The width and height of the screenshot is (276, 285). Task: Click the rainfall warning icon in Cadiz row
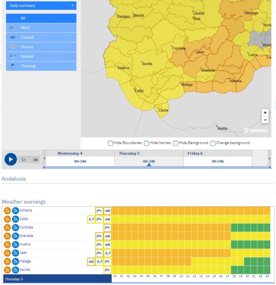(x=91, y=219)
